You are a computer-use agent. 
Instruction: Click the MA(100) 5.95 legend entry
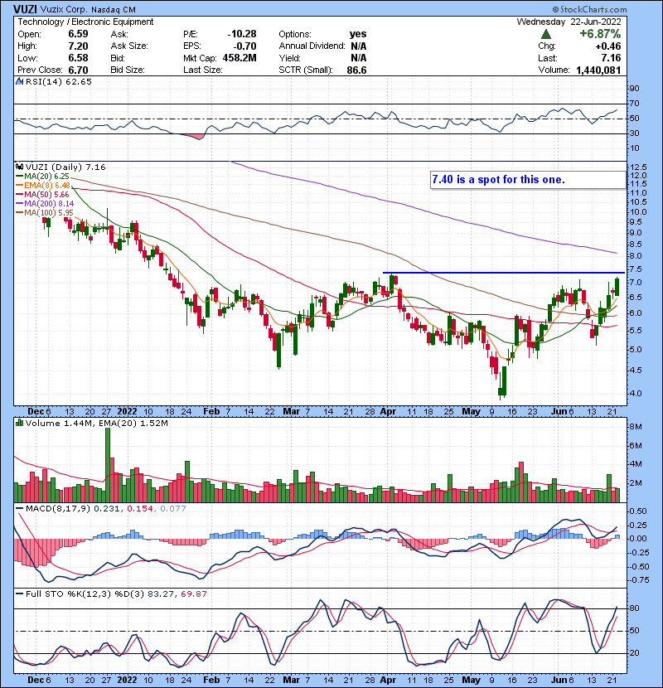pos(48,213)
